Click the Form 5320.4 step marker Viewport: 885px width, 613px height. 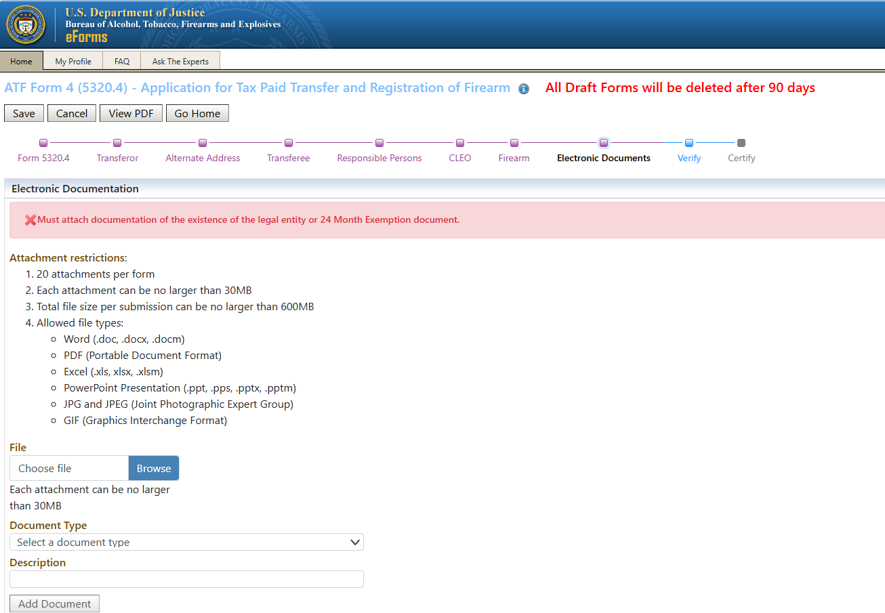click(43, 143)
